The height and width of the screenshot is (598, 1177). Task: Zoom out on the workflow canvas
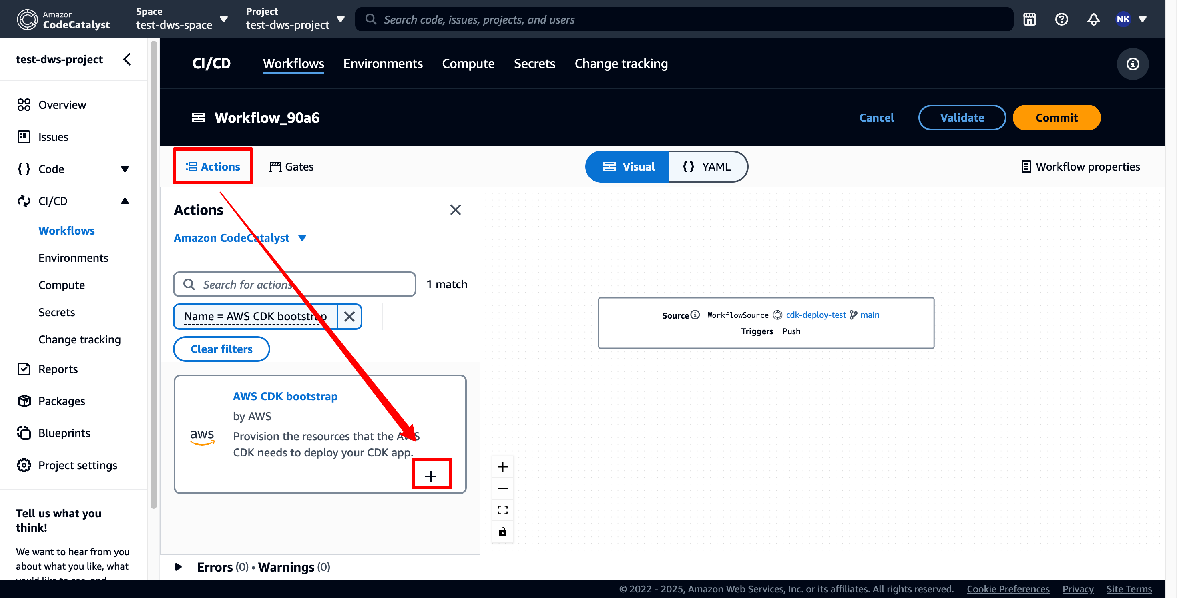(x=502, y=488)
